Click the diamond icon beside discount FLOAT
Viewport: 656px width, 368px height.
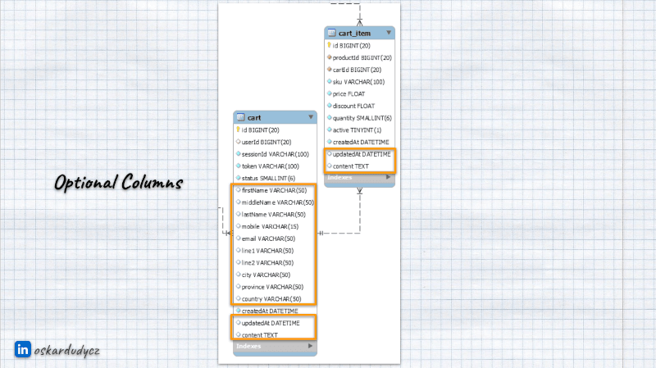[330, 106]
